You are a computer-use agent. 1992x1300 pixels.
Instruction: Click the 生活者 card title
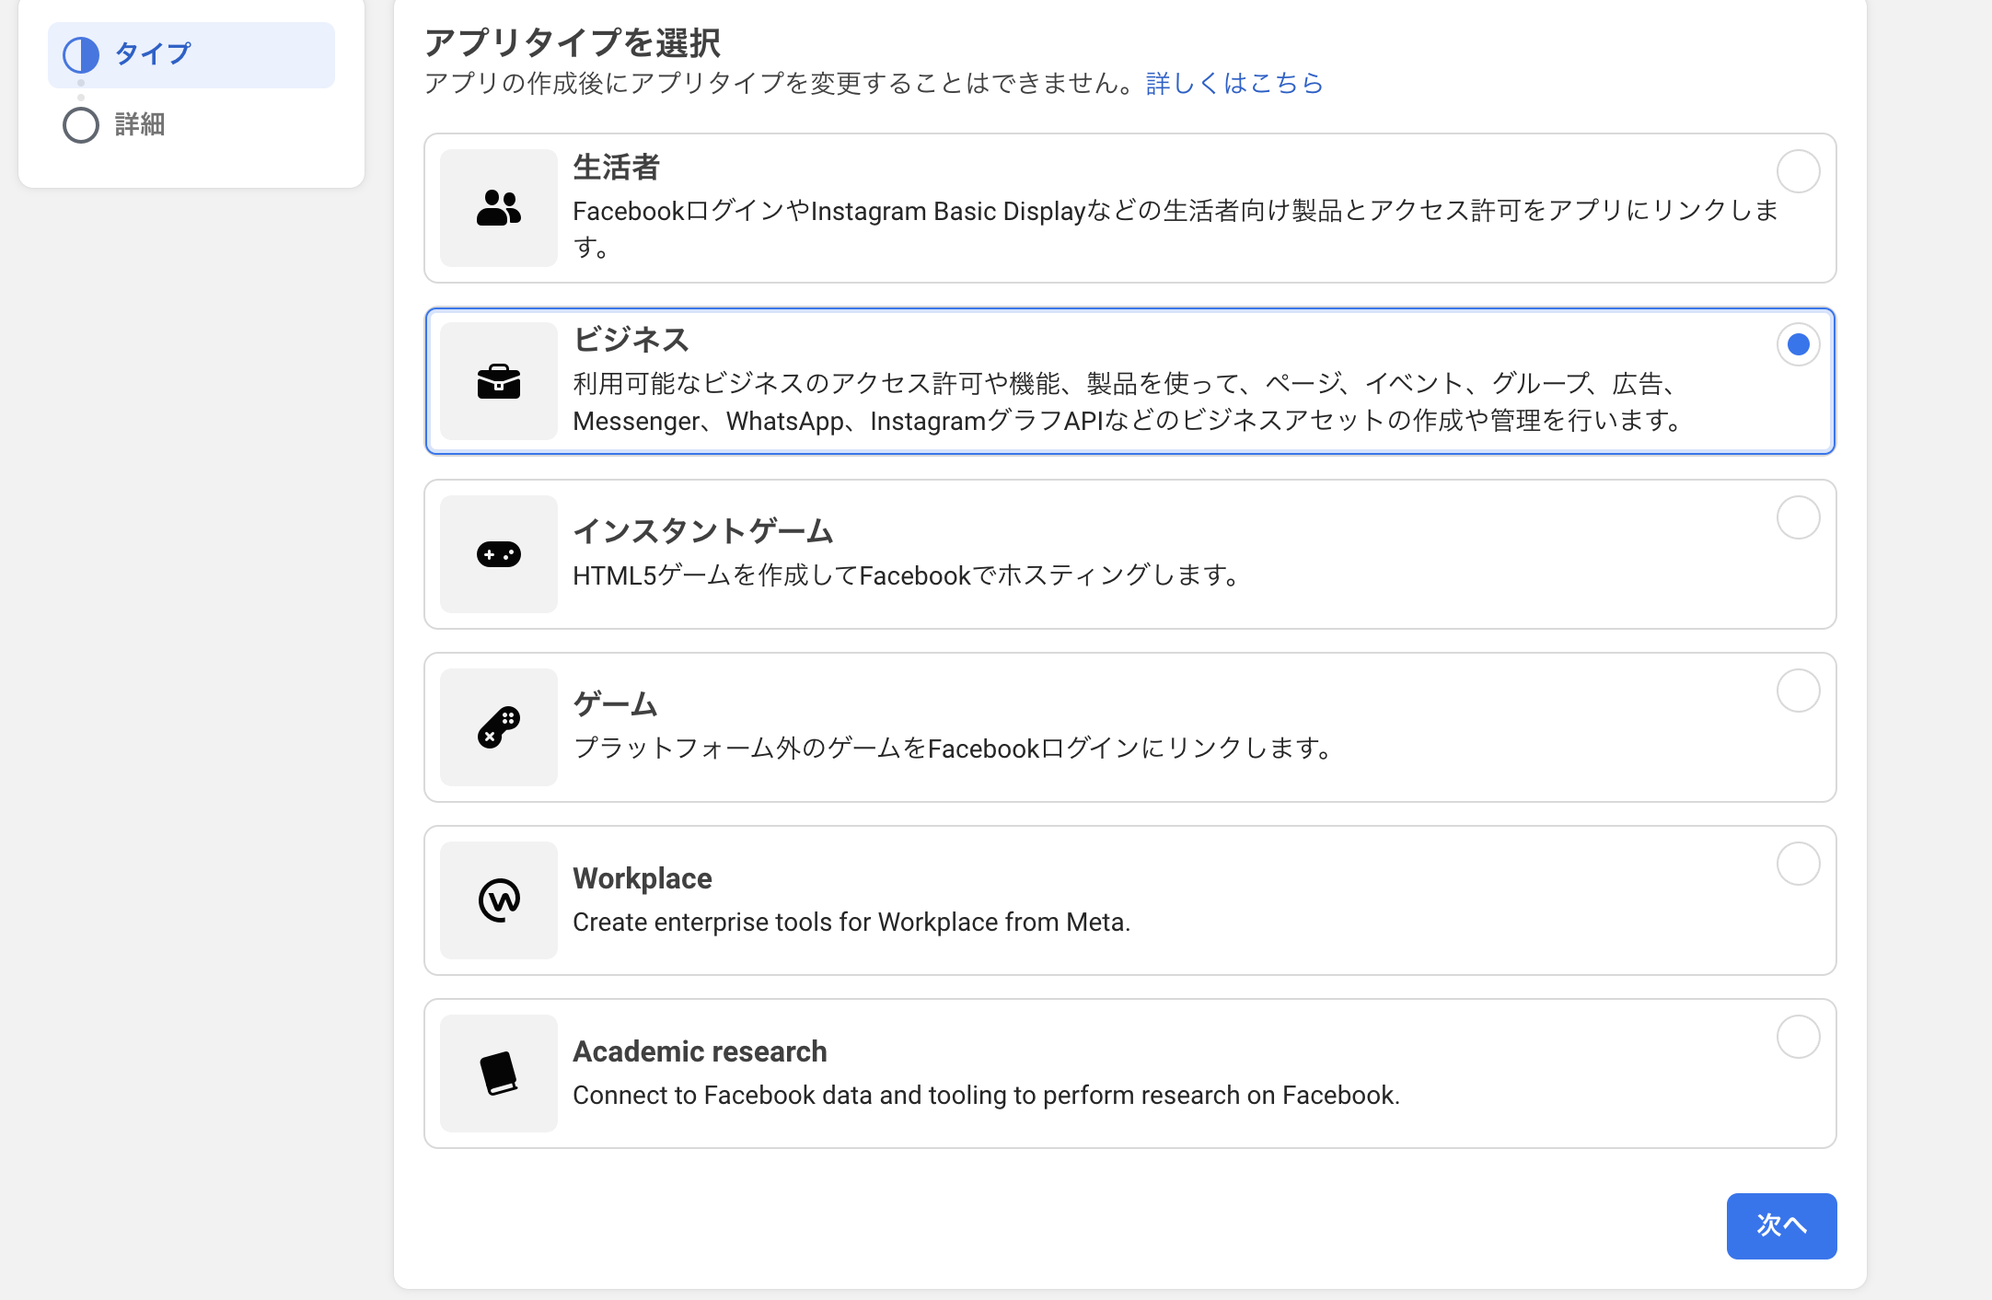616,167
